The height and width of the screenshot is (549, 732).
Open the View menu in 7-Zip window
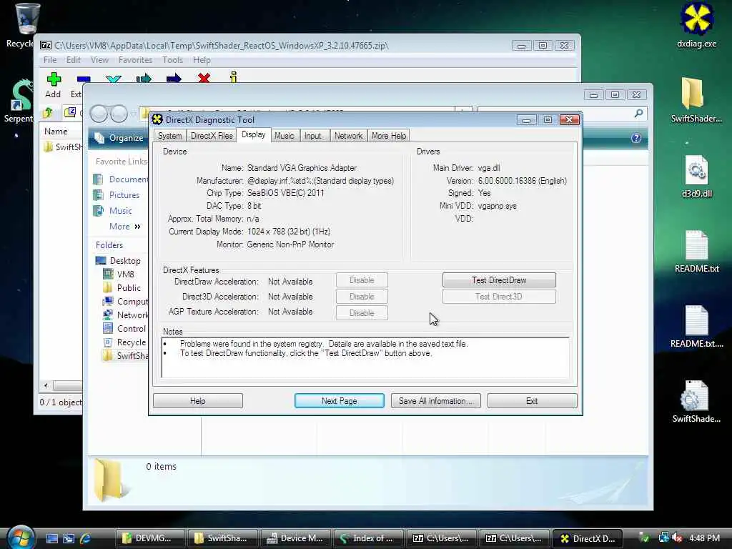99,60
